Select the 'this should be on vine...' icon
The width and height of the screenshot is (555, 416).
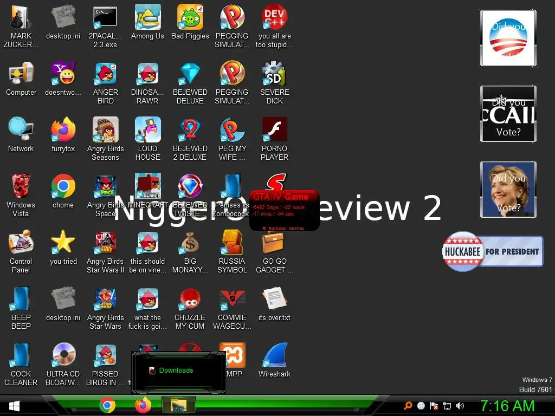coord(147,251)
